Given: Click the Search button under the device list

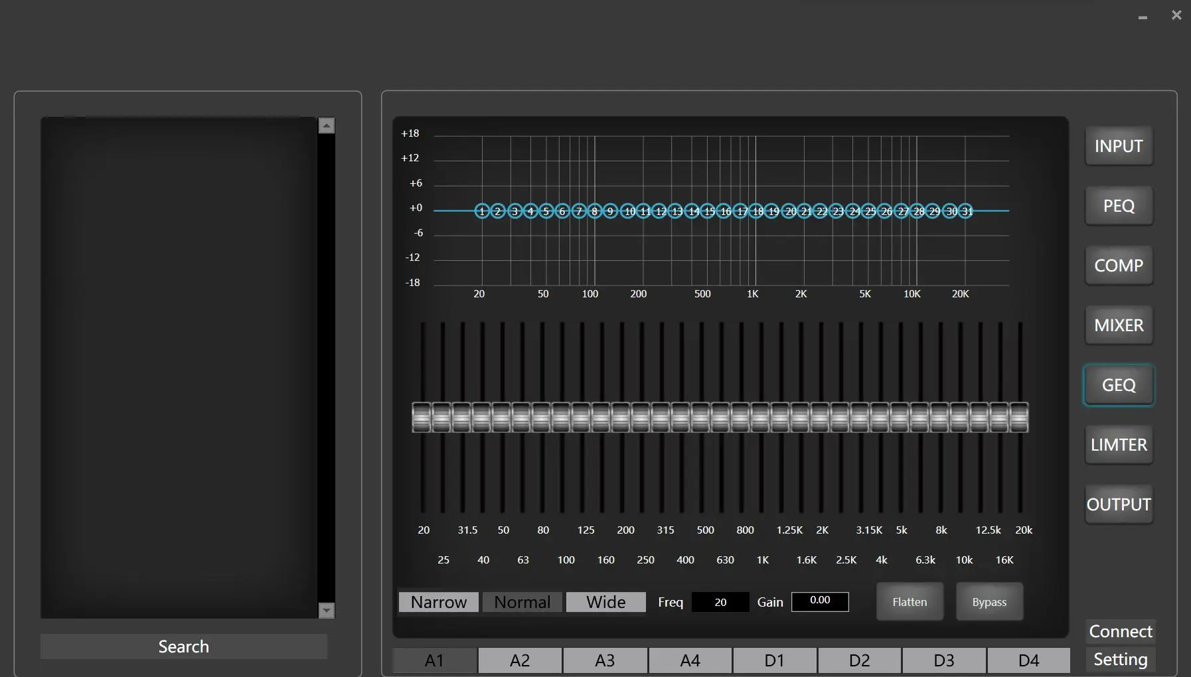Looking at the screenshot, I should [184, 646].
